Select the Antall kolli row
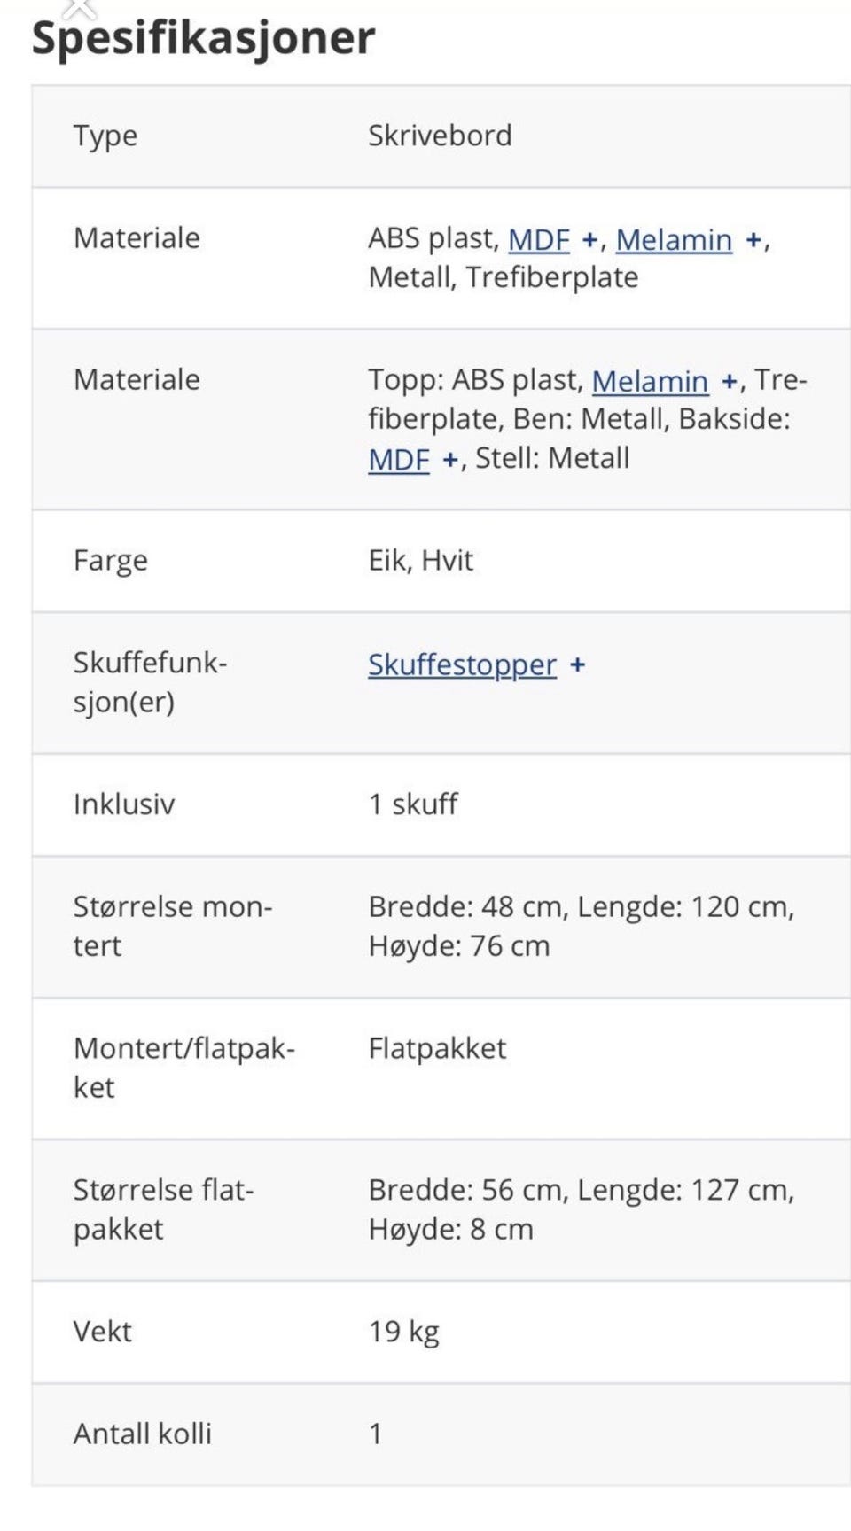The image size is (851, 1531). [x=425, y=1434]
